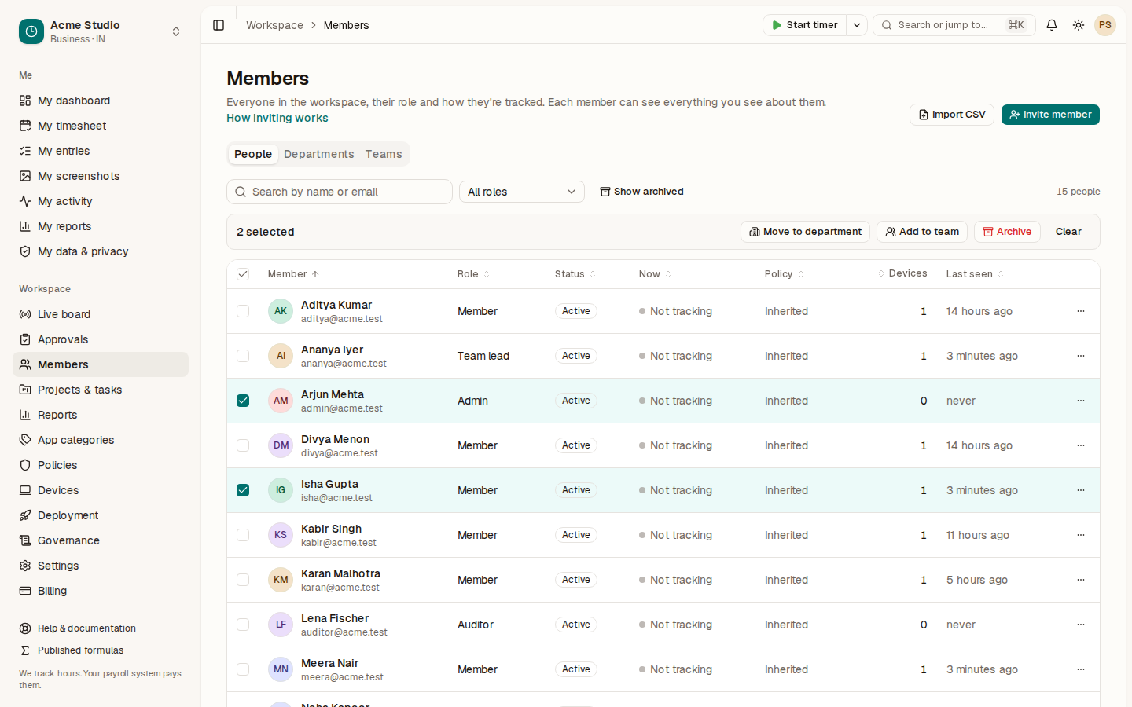Open the All roles dropdown
The width and height of the screenshot is (1132, 707).
[522, 192]
